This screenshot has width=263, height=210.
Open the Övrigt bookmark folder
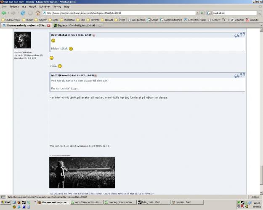(x=120, y=20)
